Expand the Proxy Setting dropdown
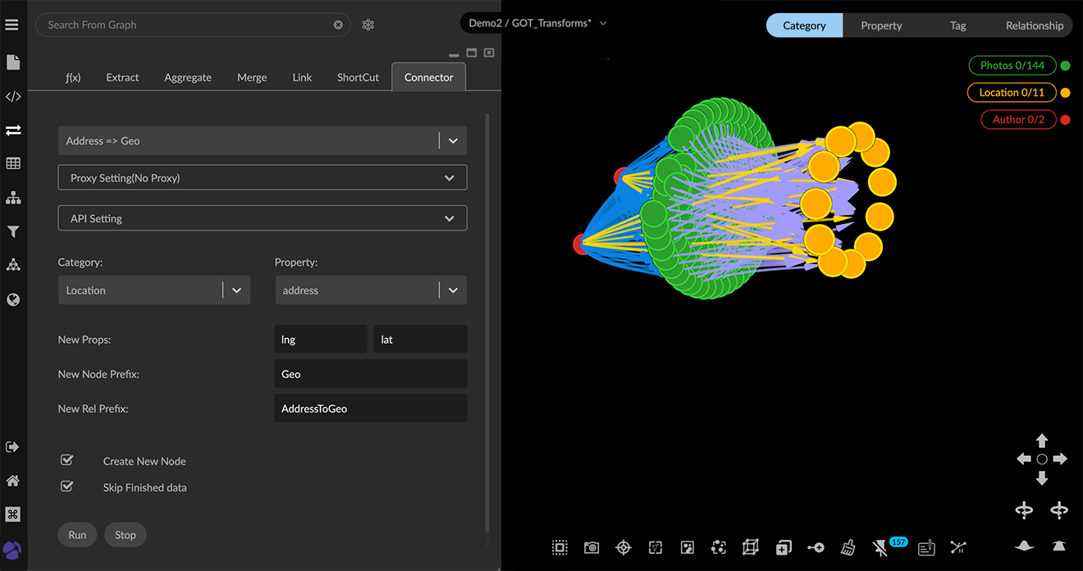Screen dimensions: 1083x571 [263, 178]
